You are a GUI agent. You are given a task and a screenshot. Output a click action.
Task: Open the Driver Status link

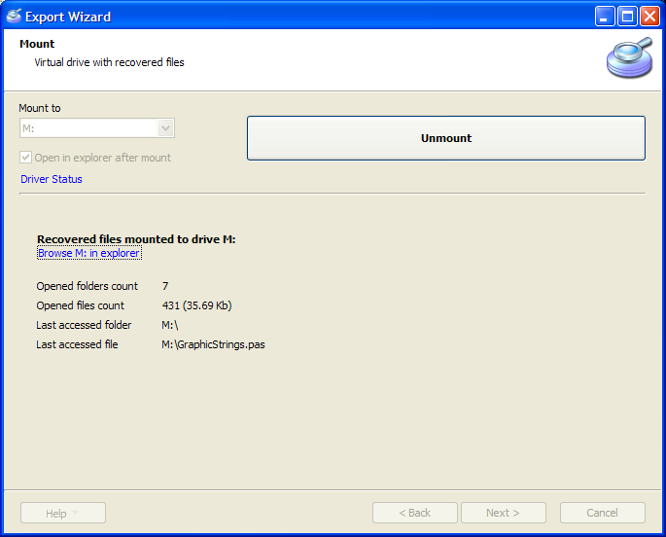pyautogui.click(x=52, y=179)
